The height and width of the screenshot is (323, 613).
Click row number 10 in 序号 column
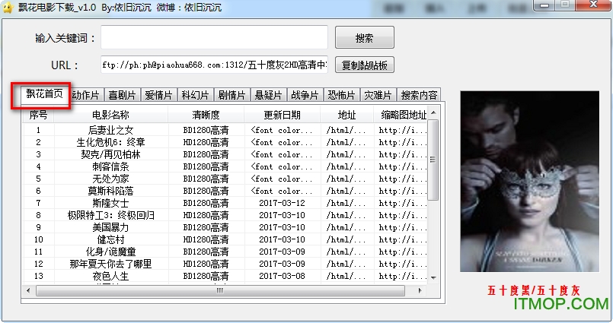tap(38, 239)
